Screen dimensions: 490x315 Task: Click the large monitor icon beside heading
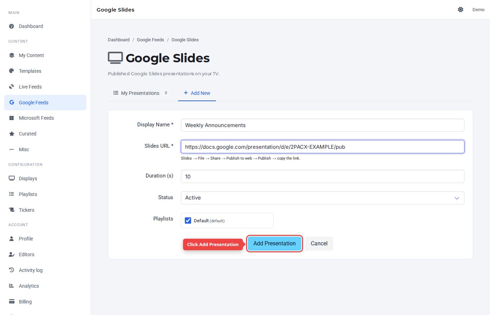pyautogui.click(x=115, y=58)
